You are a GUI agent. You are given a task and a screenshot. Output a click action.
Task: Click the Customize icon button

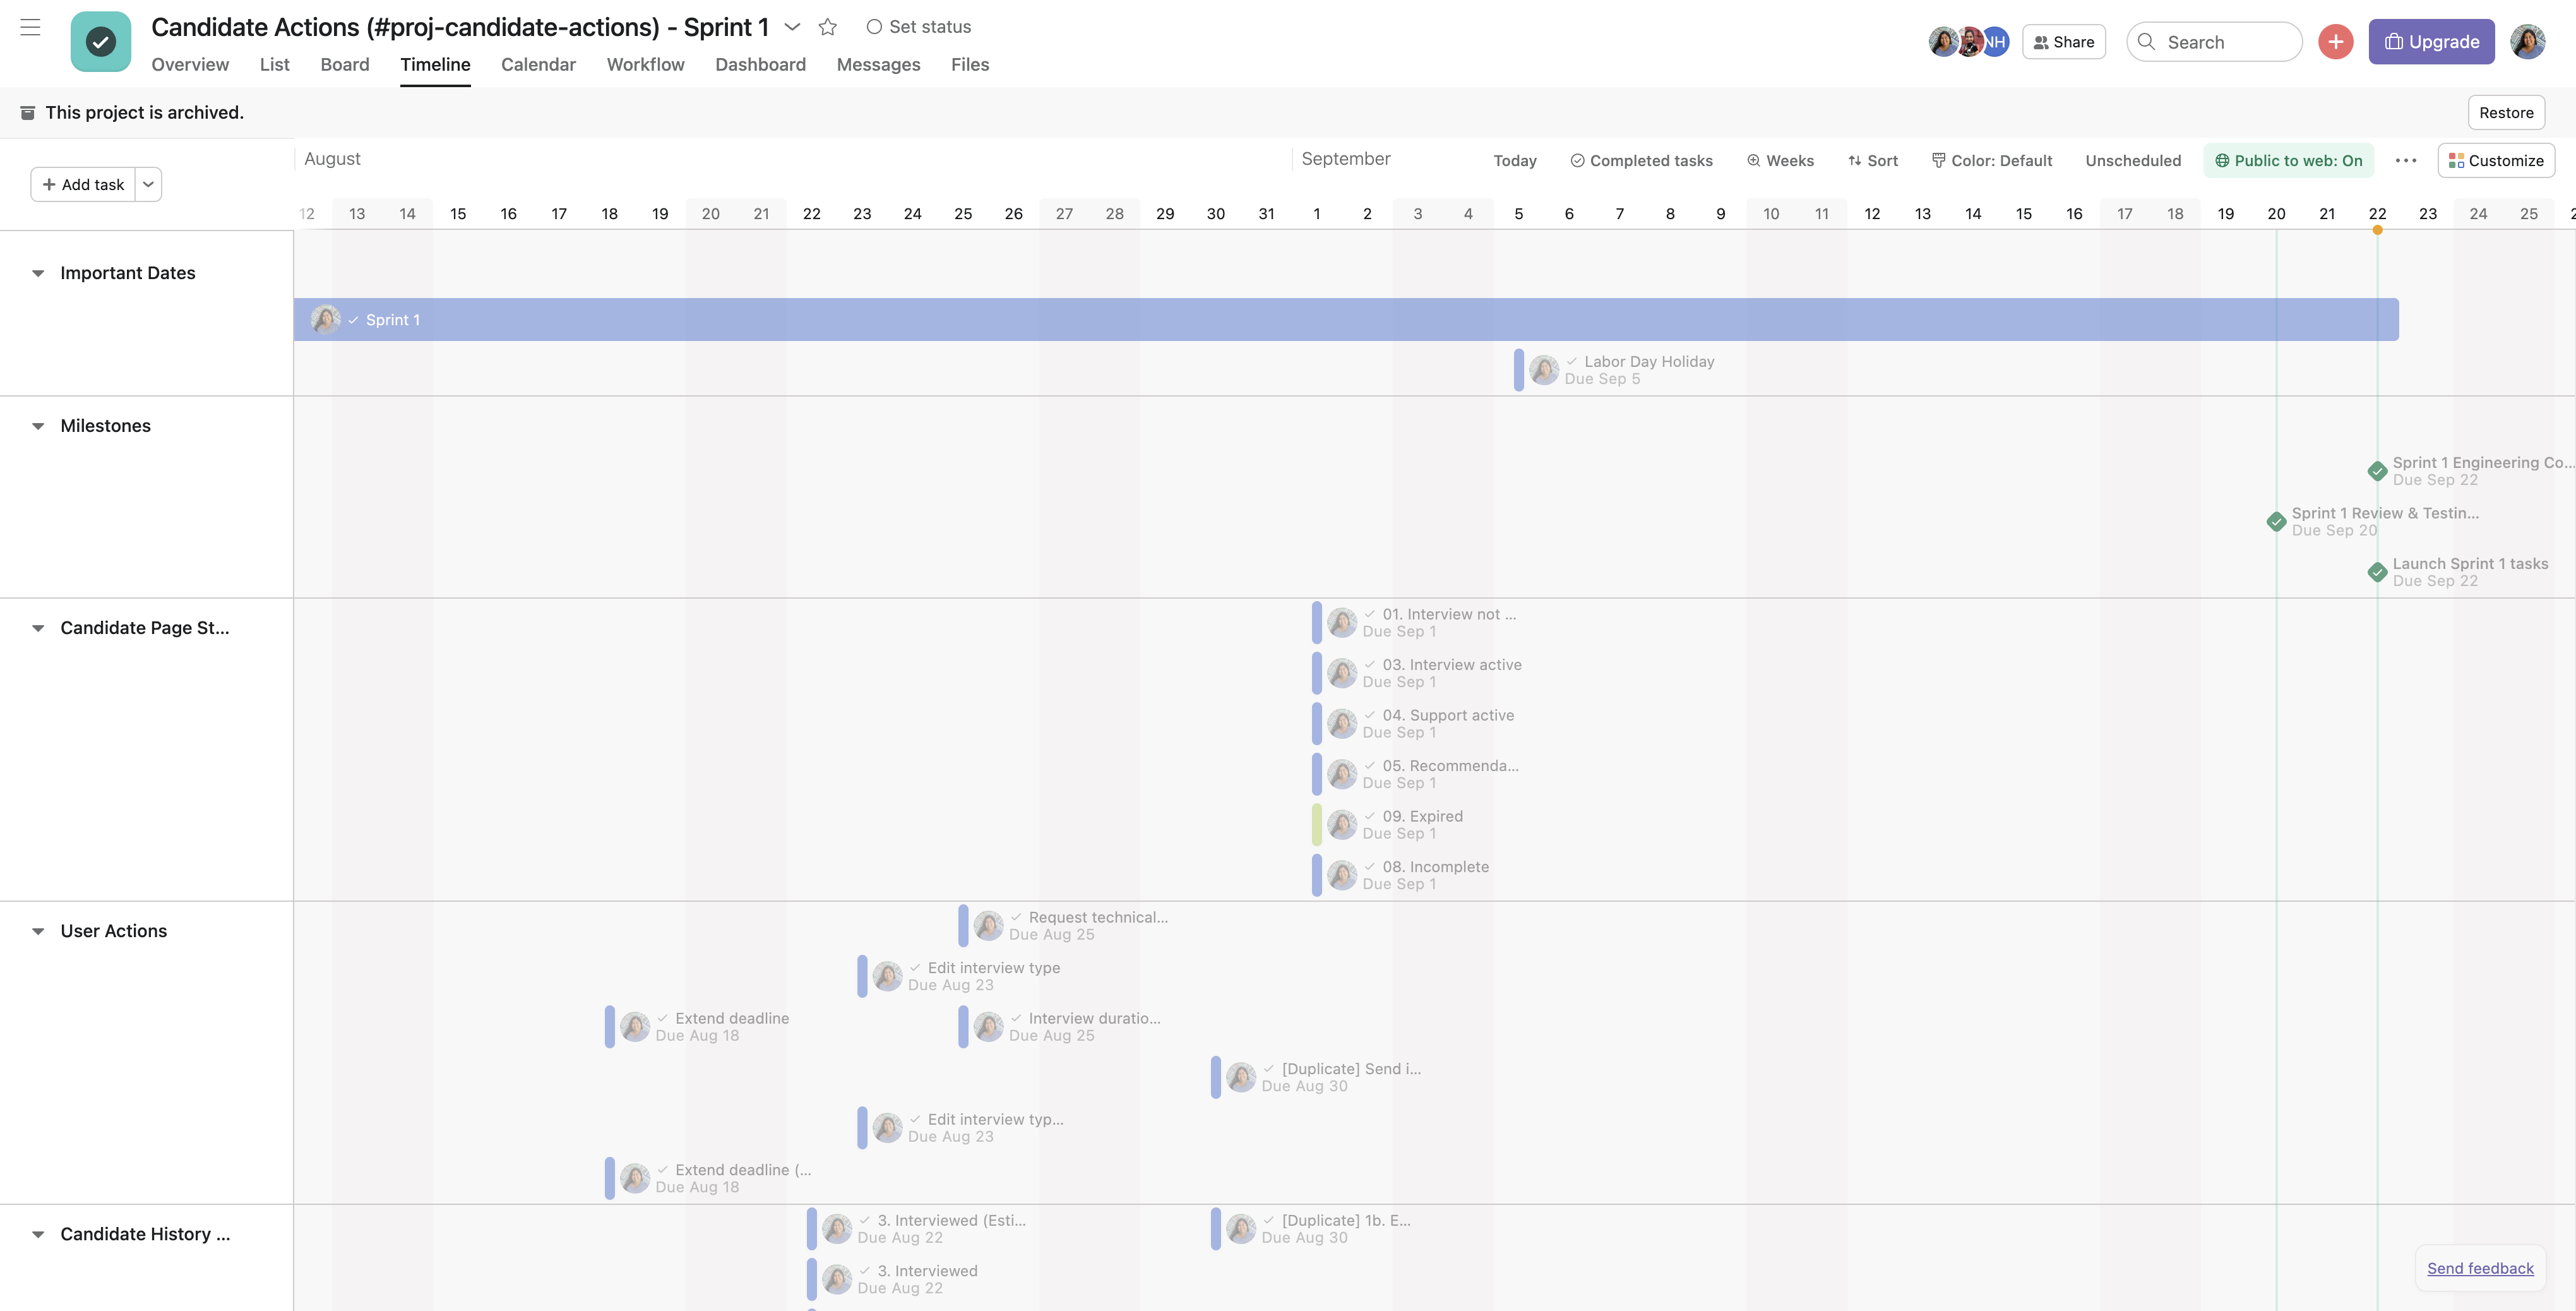pyautogui.click(x=2496, y=161)
